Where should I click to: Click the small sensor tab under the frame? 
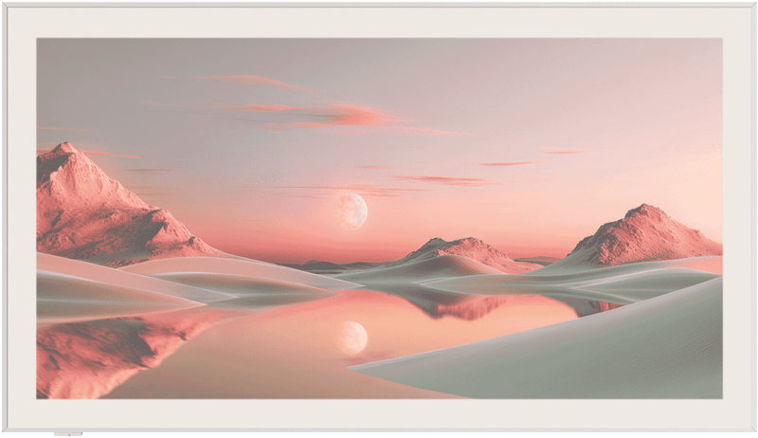(x=67, y=434)
